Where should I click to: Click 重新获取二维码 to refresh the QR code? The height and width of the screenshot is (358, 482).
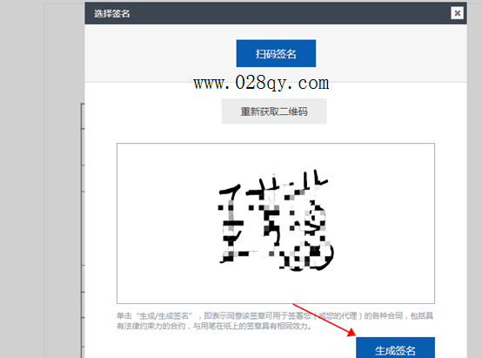coord(274,111)
